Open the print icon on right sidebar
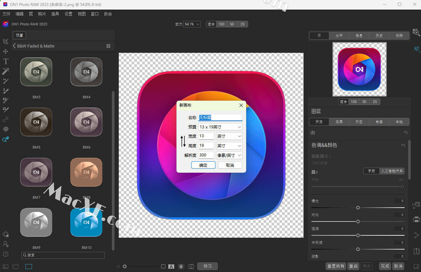Image resolution: width=421 pixels, height=272 pixels. pos(416,220)
